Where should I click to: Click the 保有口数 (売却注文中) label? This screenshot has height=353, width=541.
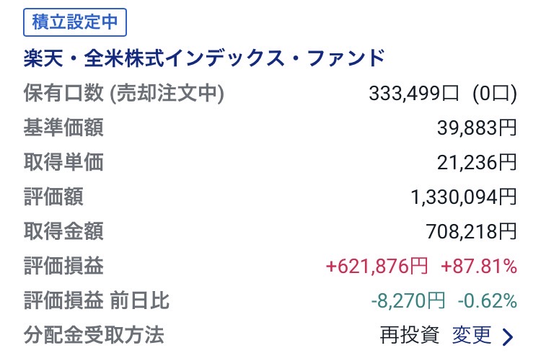(x=124, y=93)
